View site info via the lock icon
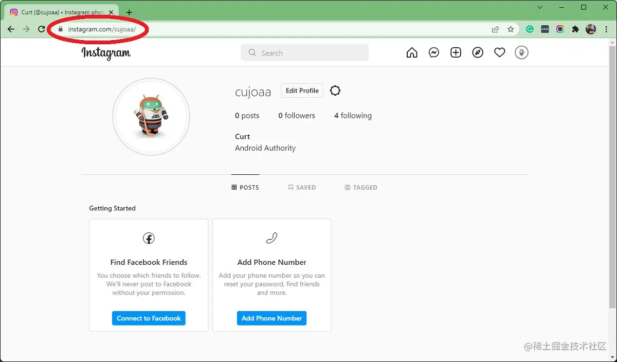The image size is (617, 362). click(x=61, y=29)
